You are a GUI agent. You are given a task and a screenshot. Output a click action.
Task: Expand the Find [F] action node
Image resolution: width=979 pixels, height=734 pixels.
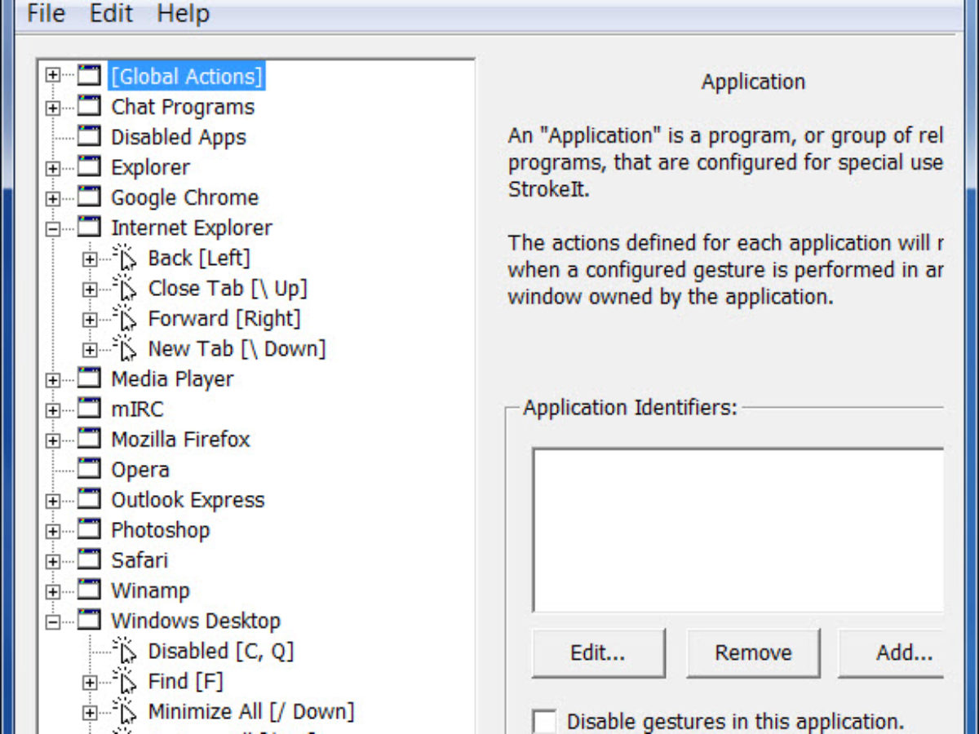point(90,681)
